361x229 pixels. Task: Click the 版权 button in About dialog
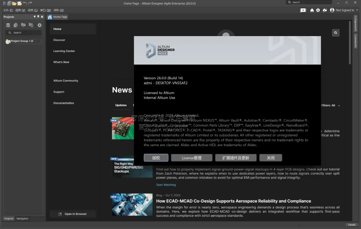point(156,158)
